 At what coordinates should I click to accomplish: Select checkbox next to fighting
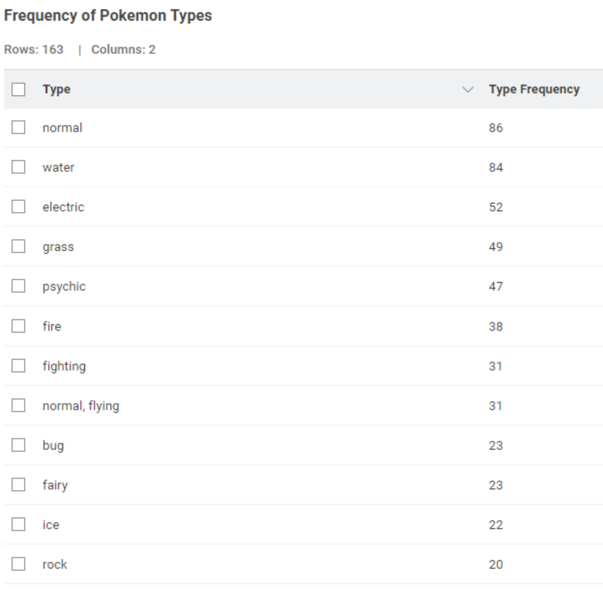click(18, 366)
